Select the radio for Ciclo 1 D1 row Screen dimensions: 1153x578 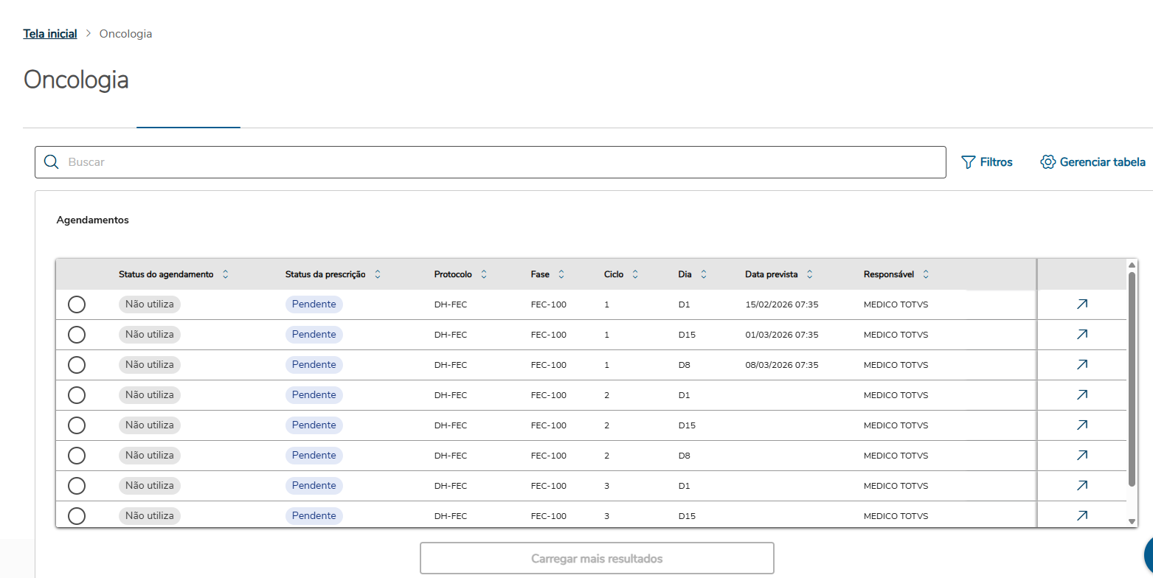point(77,304)
